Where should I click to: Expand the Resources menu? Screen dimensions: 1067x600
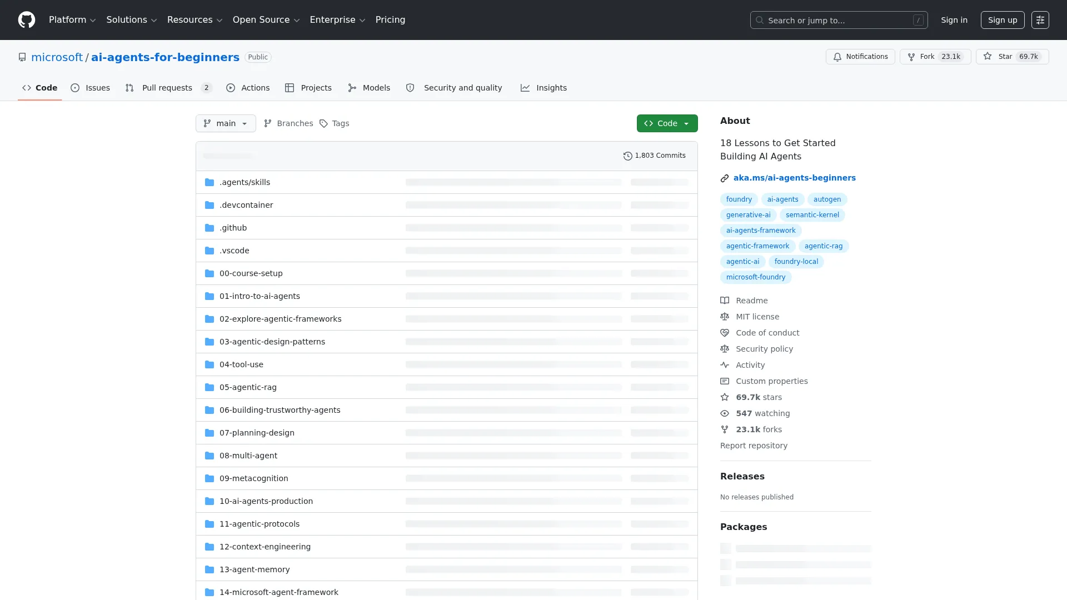coord(195,20)
